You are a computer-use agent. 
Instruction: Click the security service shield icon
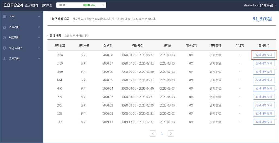4,48
